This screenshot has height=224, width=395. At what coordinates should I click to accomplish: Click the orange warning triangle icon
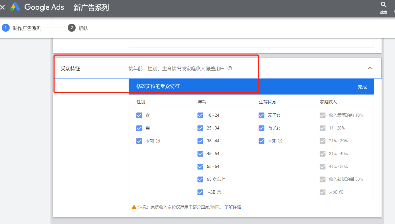[x=134, y=207]
